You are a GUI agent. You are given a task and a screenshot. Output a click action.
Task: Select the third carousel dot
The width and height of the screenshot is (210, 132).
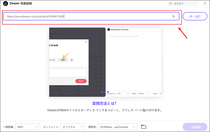tap(108, 92)
